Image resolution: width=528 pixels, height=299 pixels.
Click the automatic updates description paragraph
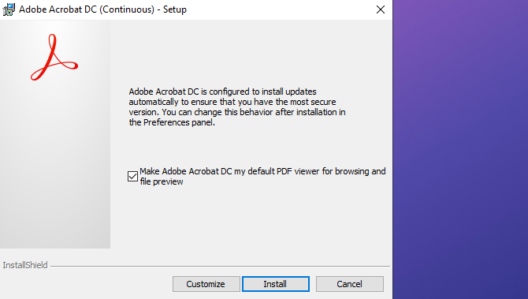[x=237, y=107]
